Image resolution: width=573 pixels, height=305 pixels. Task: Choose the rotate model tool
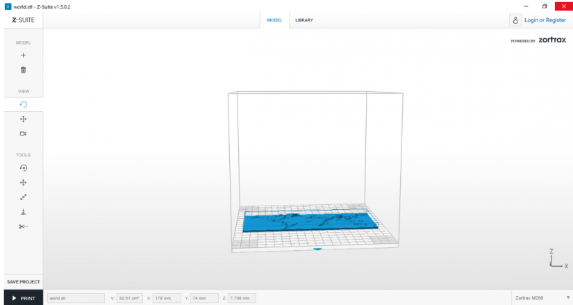point(23,168)
